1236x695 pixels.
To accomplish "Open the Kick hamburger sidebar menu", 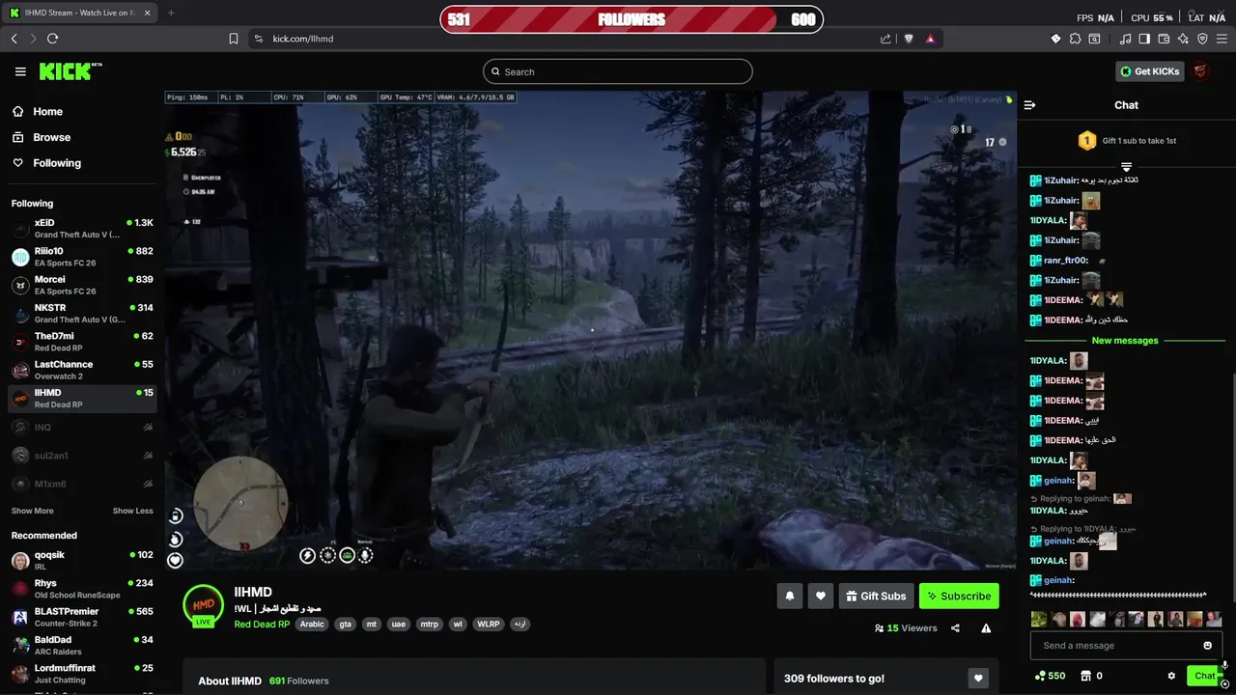I will point(20,71).
